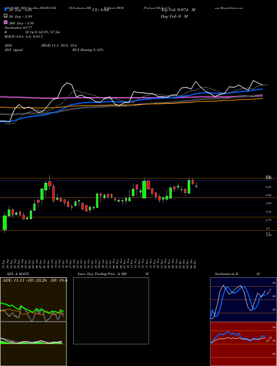The image size is (277, 366).
Task: Click the 'Day Vol: 0 M' readout
Action: pos(174,16)
